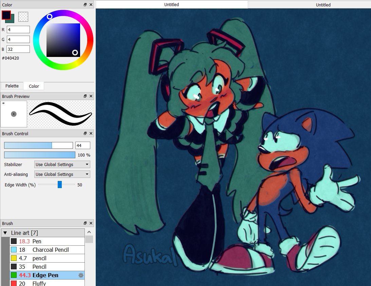371x286 pixels.
Task: Click the Edge Width slider handle
Action: (60, 185)
